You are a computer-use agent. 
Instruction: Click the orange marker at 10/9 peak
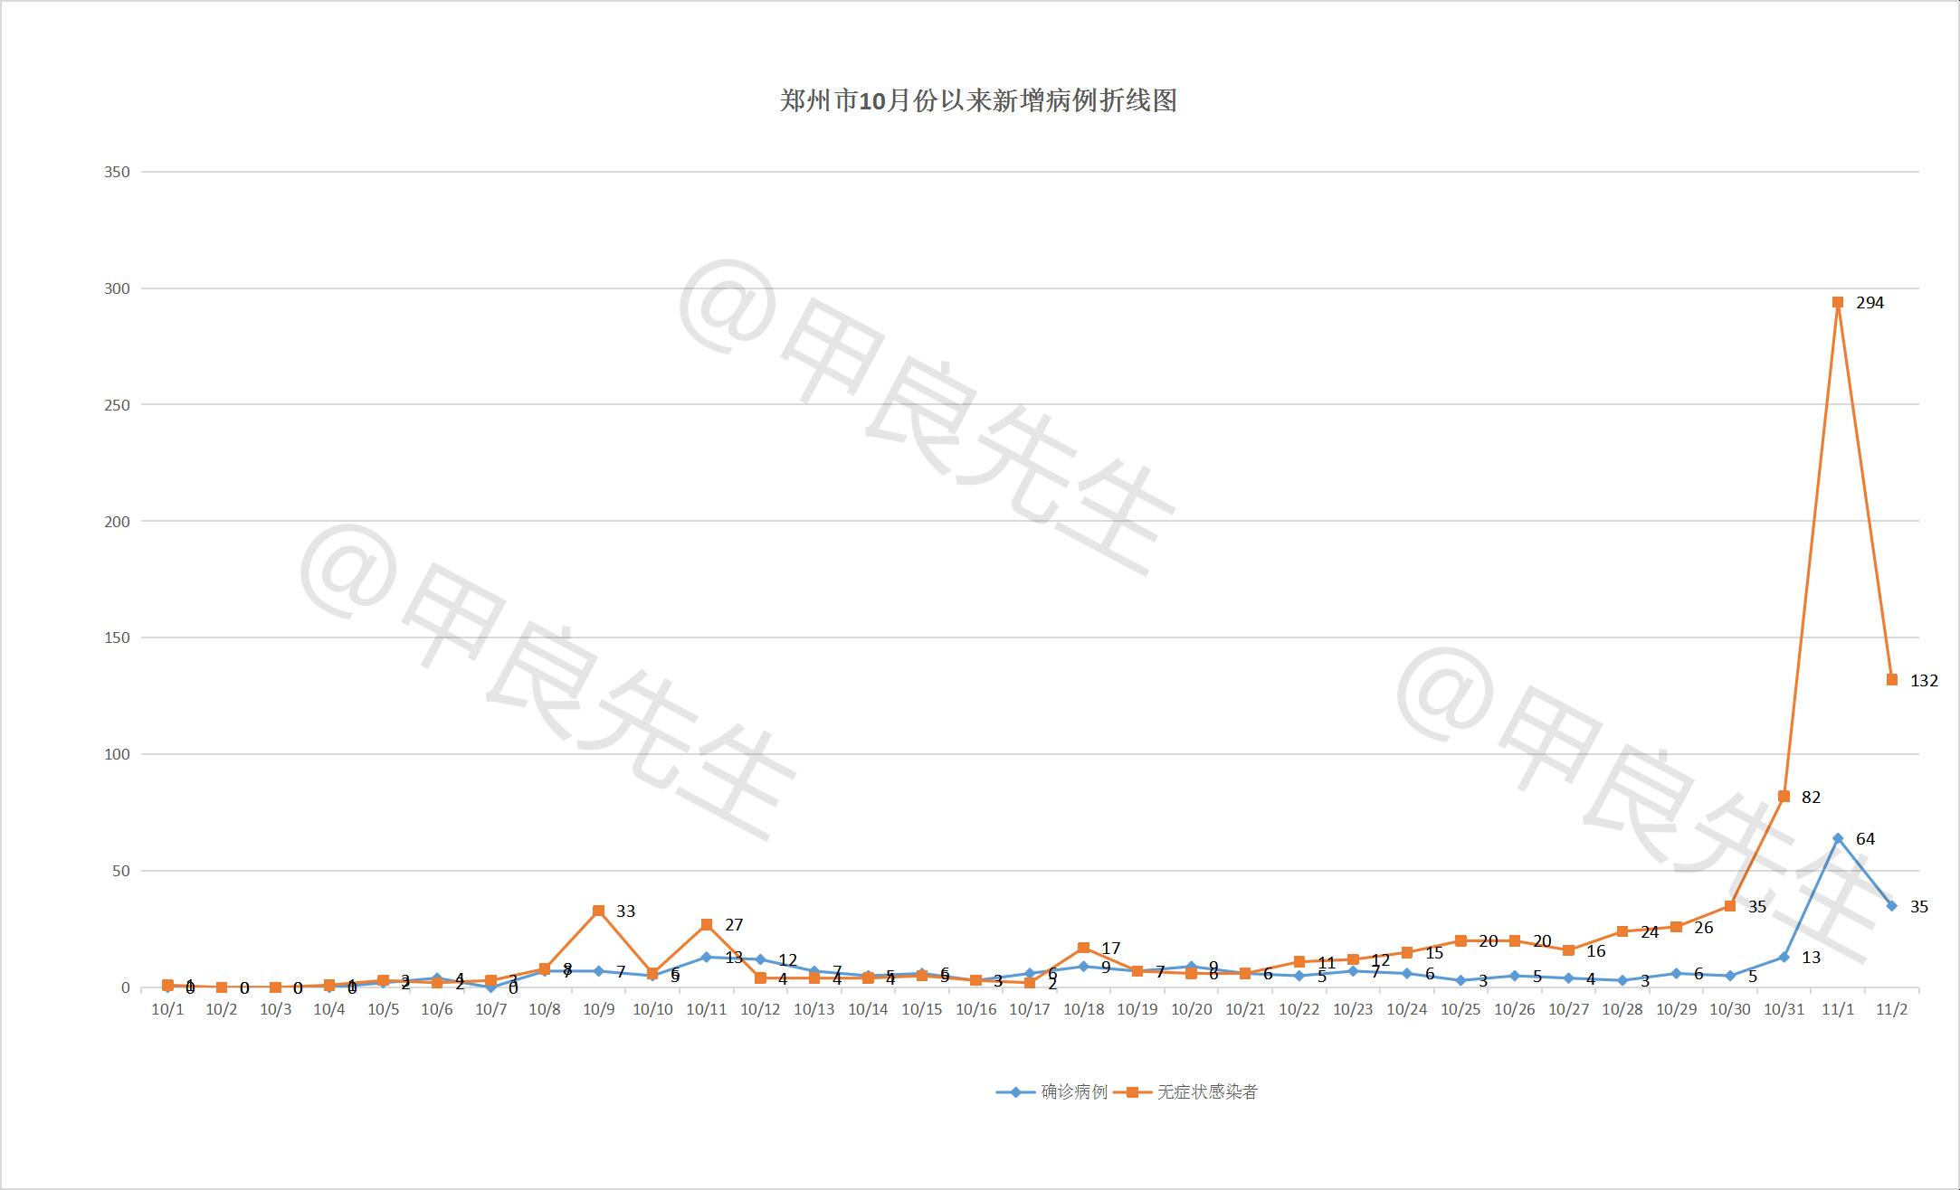[x=599, y=911]
